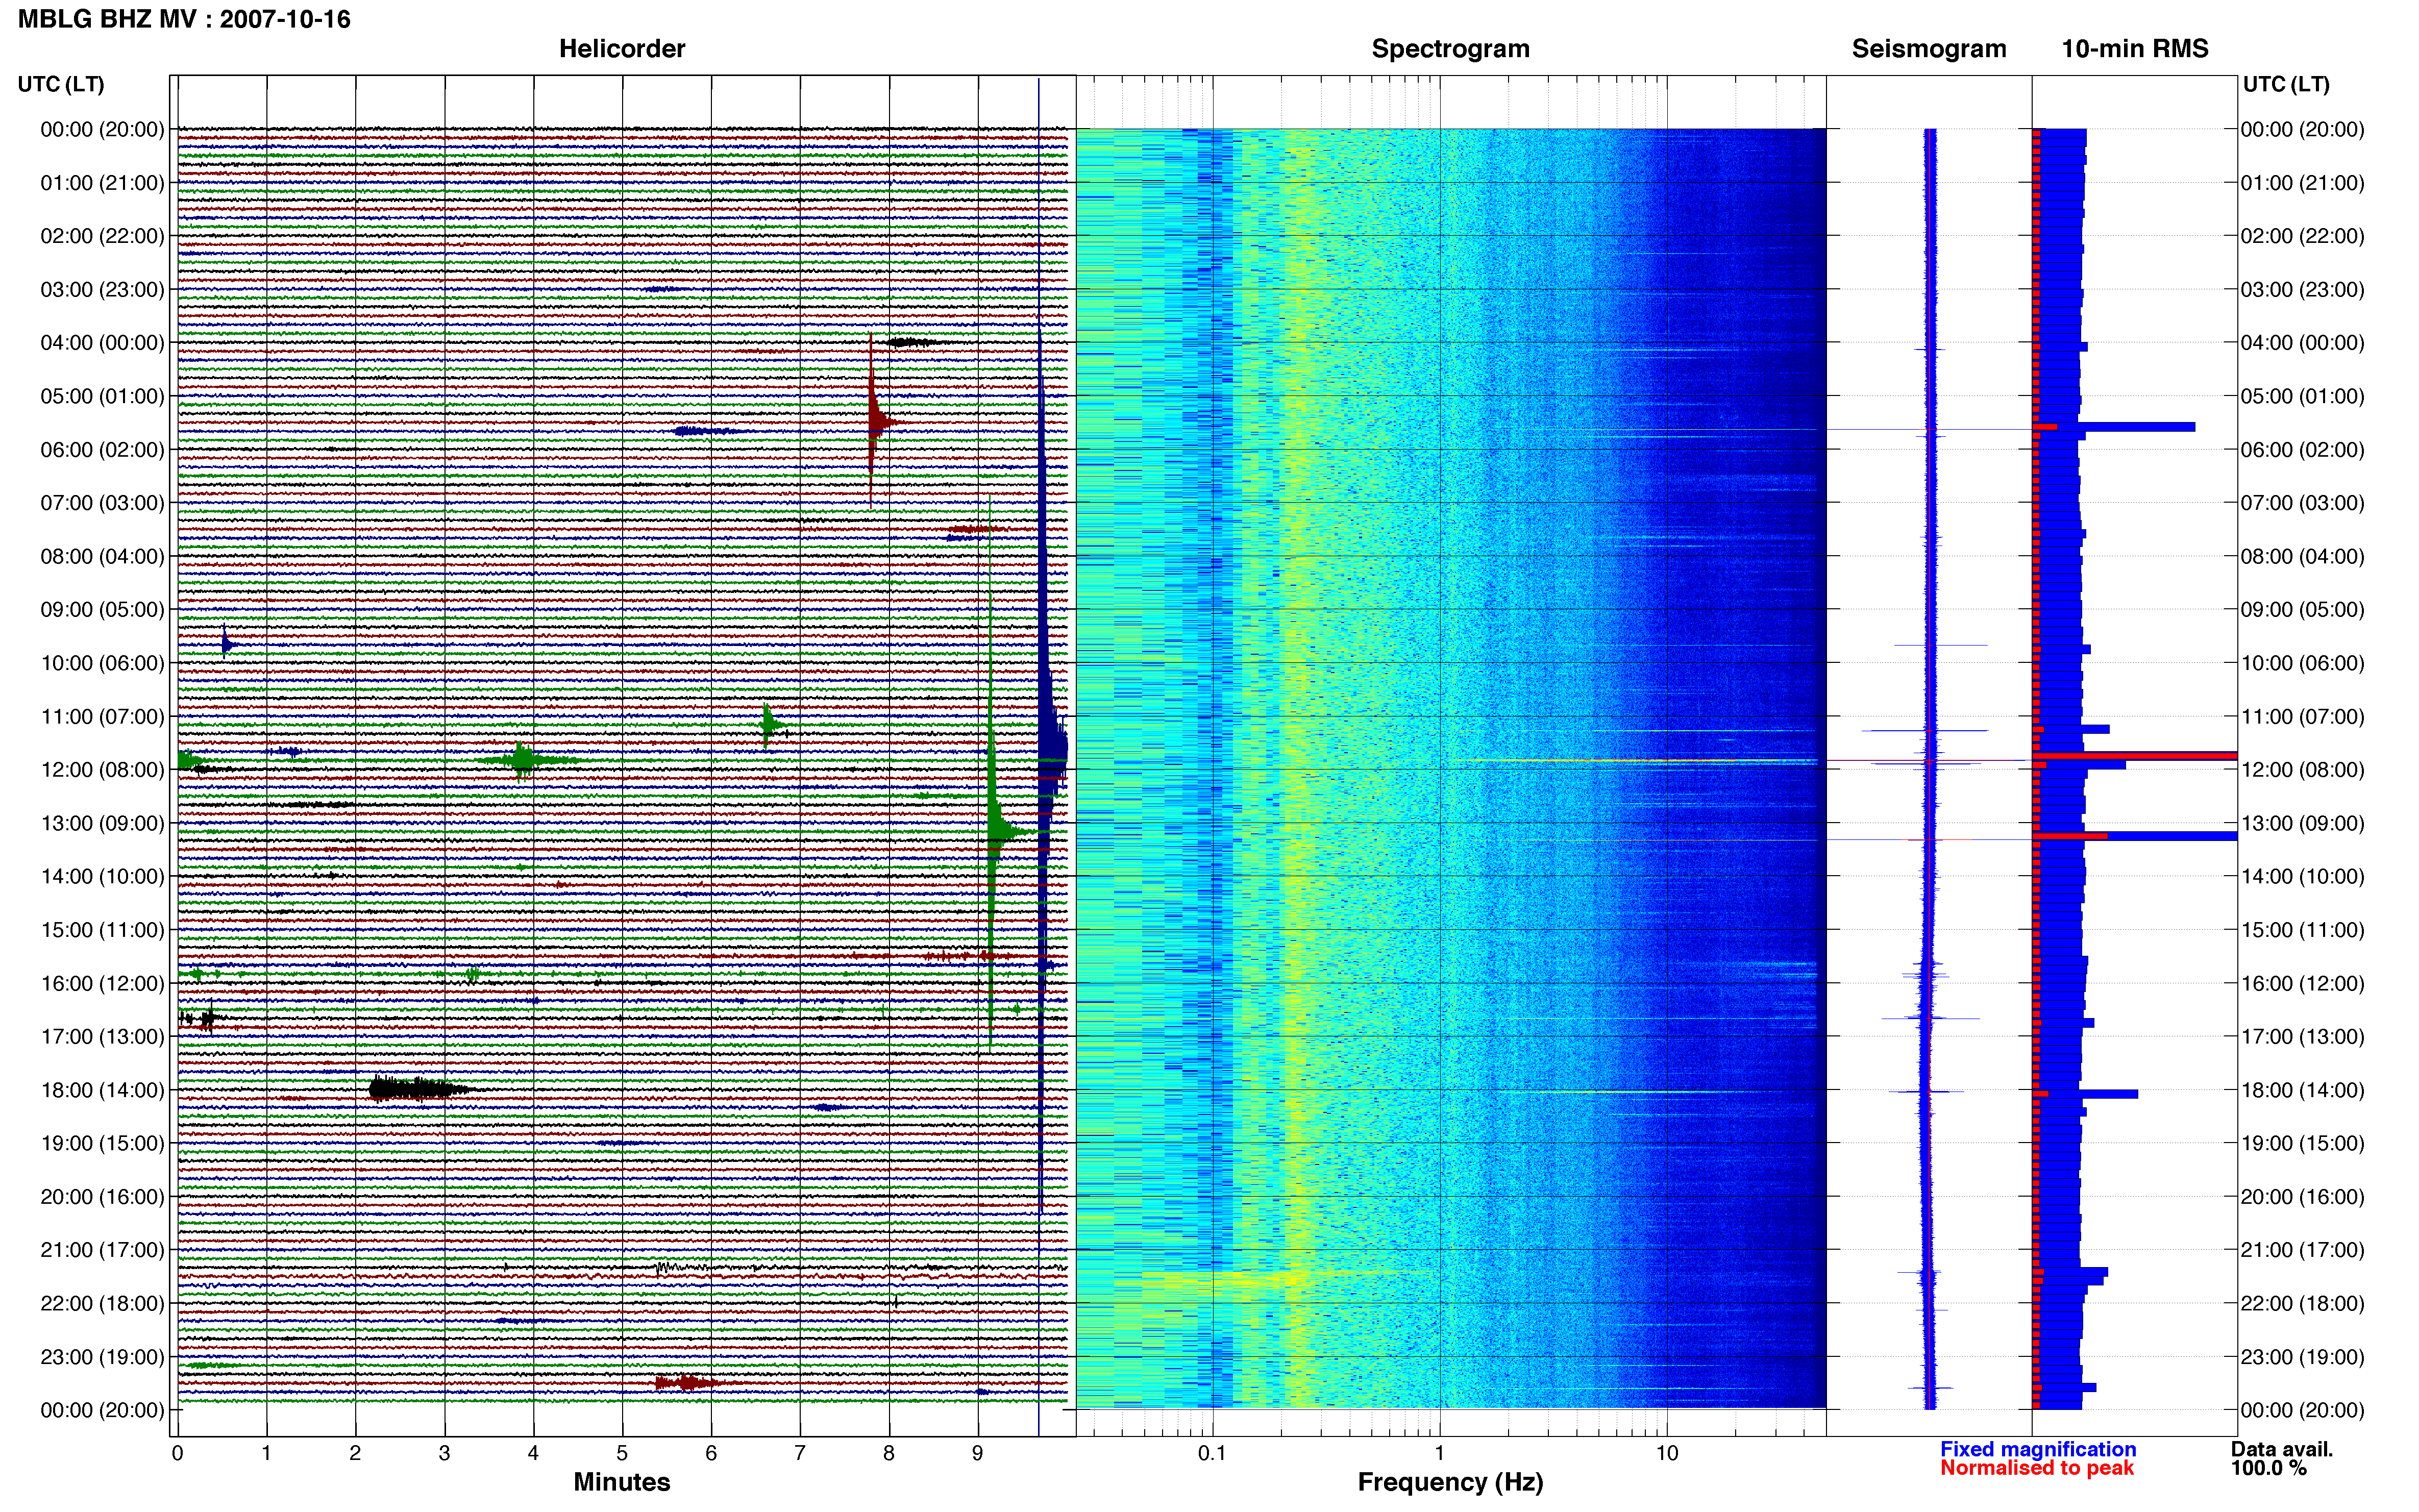The width and height of the screenshot is (2419, 1512).
Task: Click left time label '09:00 (05:00)'
Action: 102,610
